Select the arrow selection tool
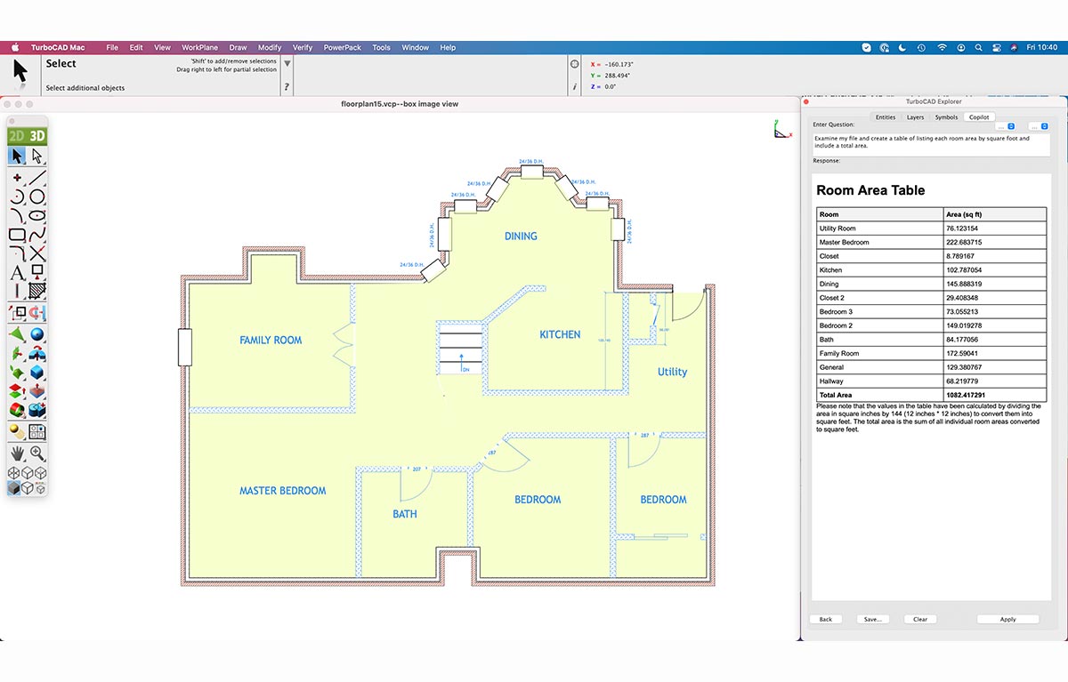1068x682 pixels. click(x=16, y=156)
